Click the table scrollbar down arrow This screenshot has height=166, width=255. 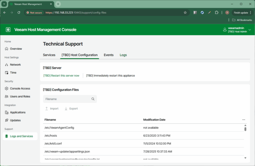point(245,158)
